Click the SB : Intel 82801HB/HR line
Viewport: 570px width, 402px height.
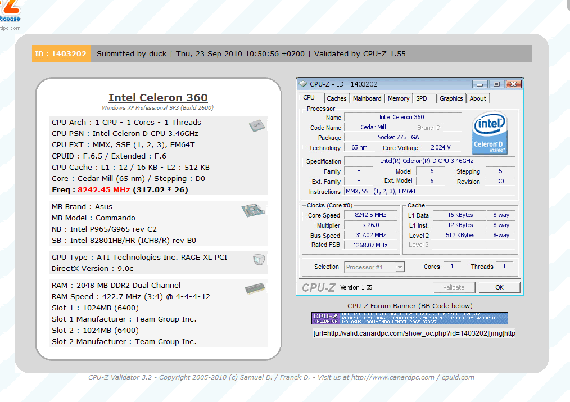click(x=124, y=240)
